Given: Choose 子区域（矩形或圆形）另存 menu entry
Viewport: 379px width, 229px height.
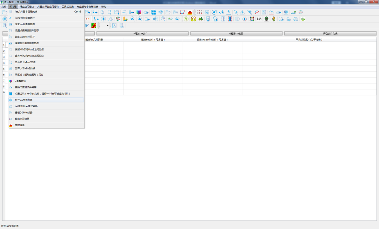Looking at the screenshot, I should (x=46, y=75).
